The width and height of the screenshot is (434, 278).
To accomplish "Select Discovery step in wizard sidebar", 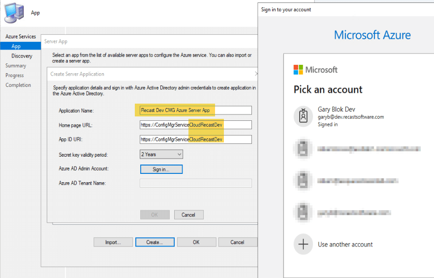I will click(x=22, y=56).
